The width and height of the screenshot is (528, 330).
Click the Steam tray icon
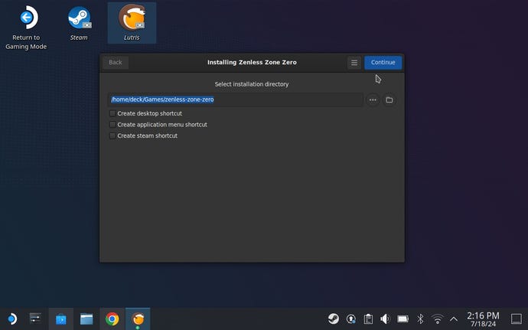pos(334,319)
